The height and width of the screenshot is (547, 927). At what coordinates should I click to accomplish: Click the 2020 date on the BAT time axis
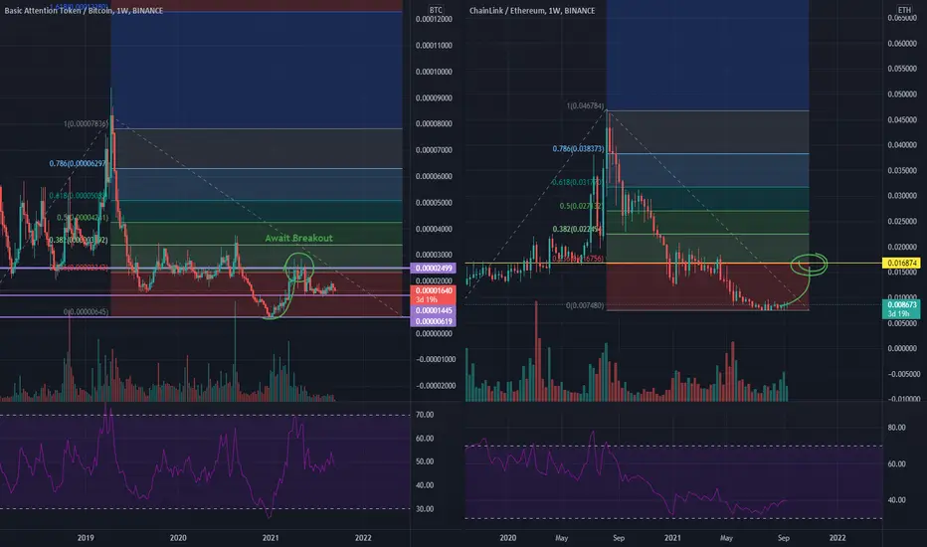(x=178, y=537)
